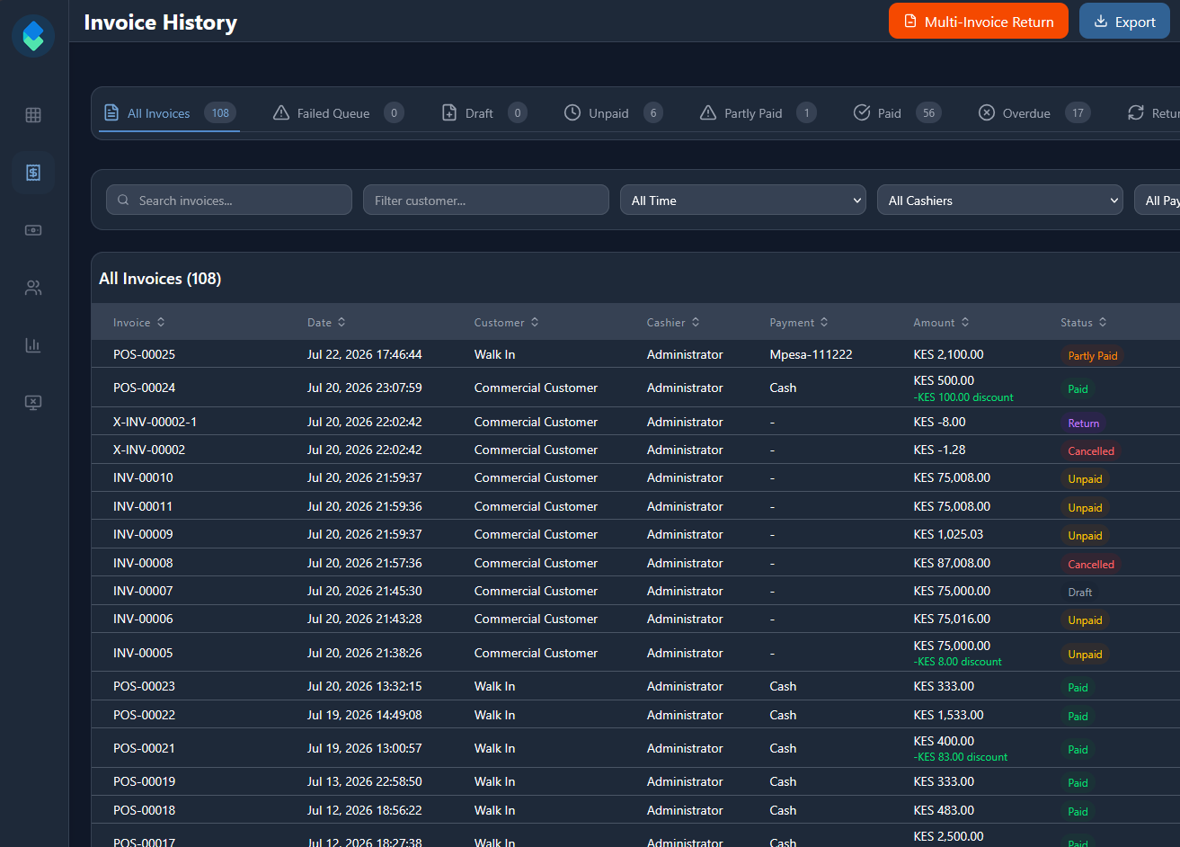1180x847 pixels.
Task: Click the Draft badge for INV-00007
Action: [x=1080, y=592]
